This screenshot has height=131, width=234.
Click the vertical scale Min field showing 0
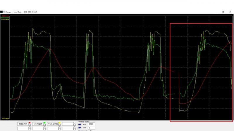92,128
